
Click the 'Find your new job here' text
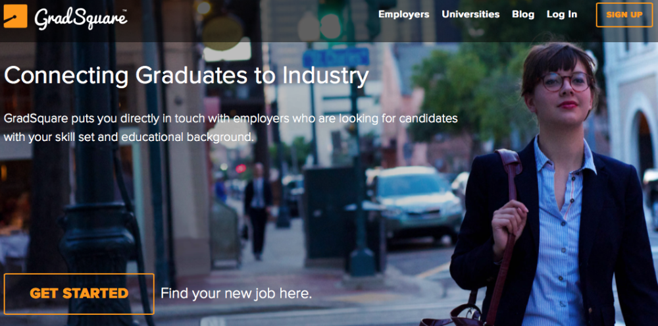tap(236, 293)
